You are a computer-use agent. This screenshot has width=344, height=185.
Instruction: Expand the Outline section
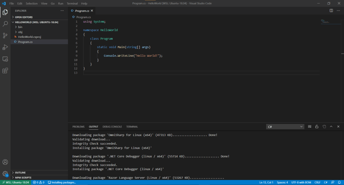pyautogui.click(x=39, y=173)
